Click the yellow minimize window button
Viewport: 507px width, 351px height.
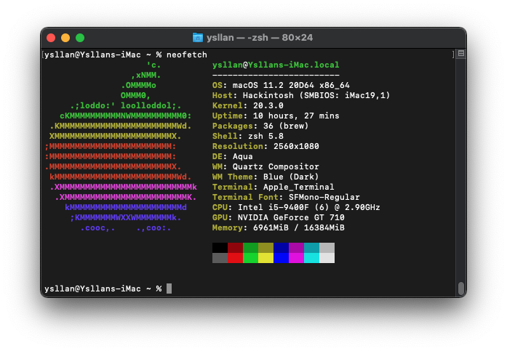click(65, 38)
